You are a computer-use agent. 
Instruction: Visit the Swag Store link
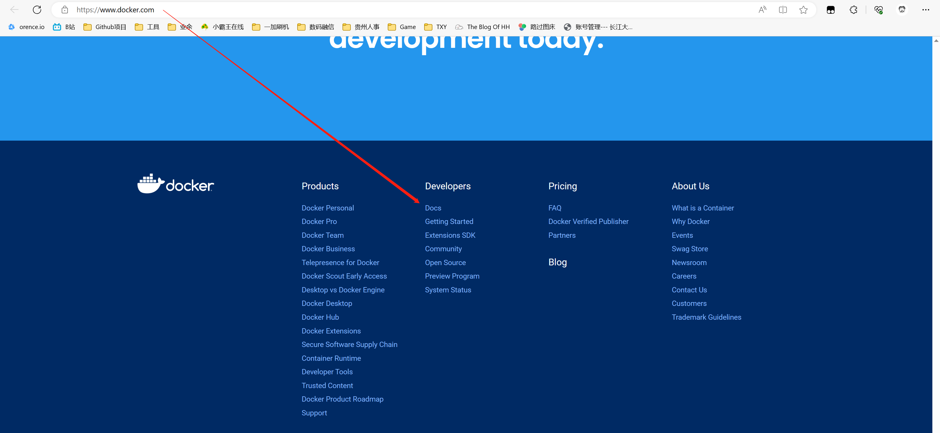(690, 249)
